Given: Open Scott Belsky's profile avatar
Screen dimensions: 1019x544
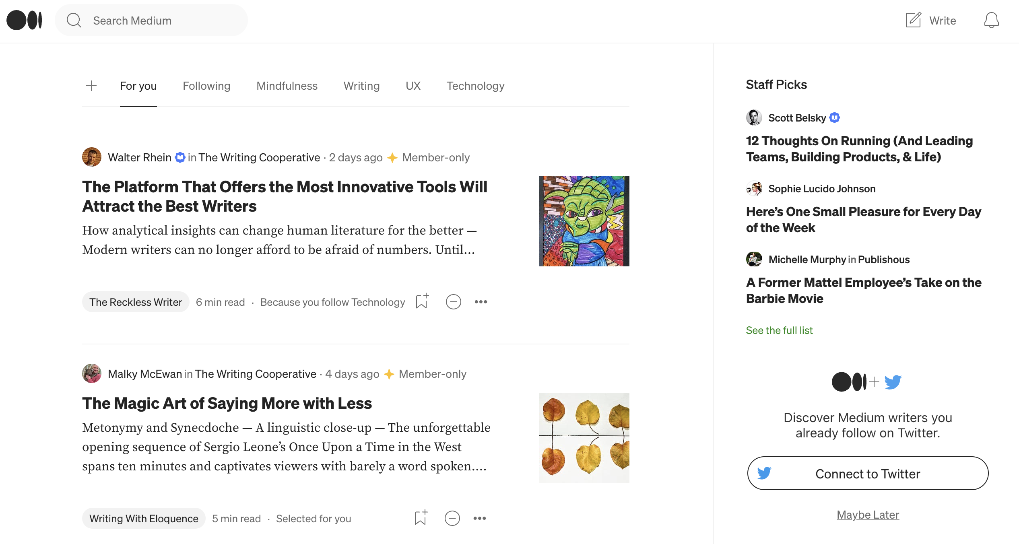Looking at the screenshot, I should coord(754,117).
